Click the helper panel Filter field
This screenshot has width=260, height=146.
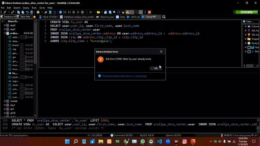click(x=251, y=21)
